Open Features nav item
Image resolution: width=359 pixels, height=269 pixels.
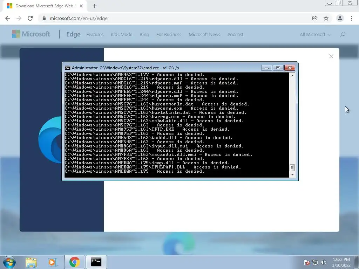click(x=95, y=35)
